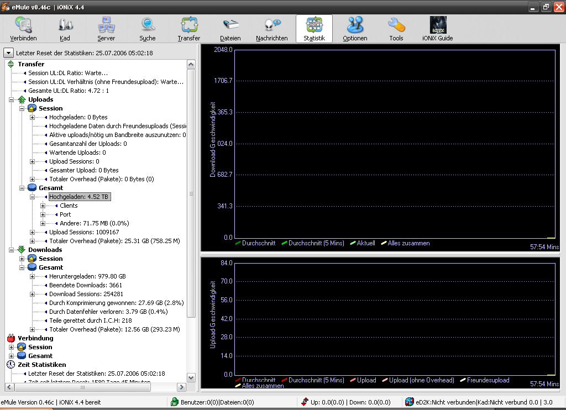
Task: Click Downloads Gesamt disk icon
Action: coord(32,267)
